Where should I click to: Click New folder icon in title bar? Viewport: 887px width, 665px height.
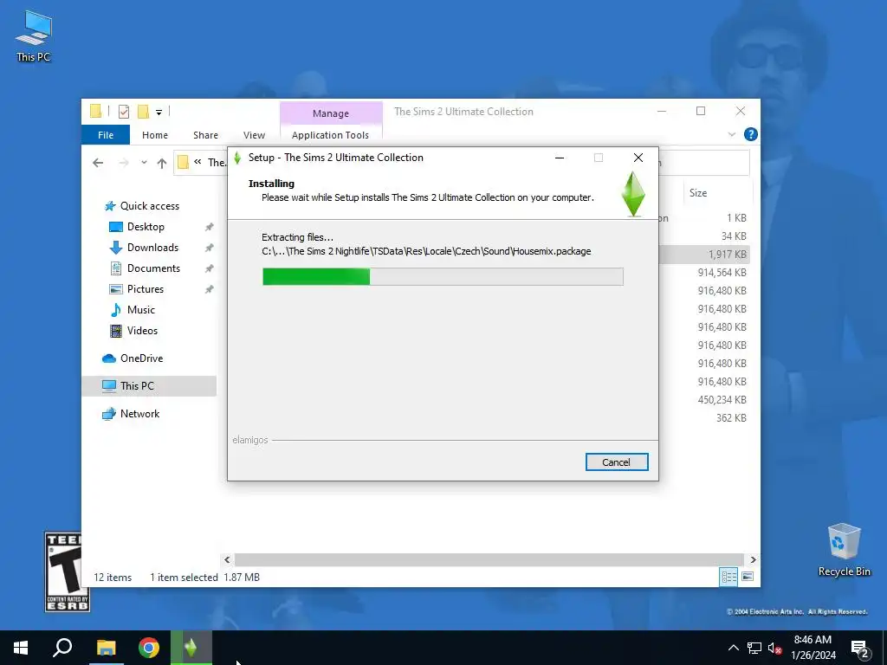[x=144, y=112]
